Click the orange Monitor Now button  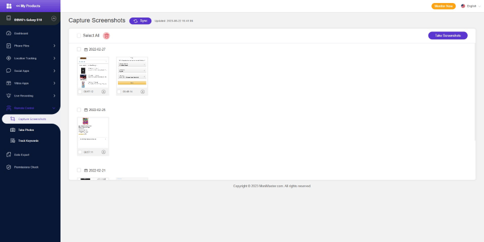point(443,6)
